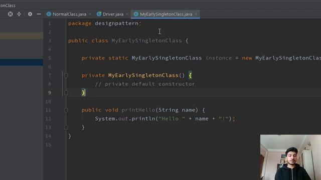Click the class icon on the MyEarlySingletonClass.java tab
Screen dimensions: 321x180
coord(136,14)
